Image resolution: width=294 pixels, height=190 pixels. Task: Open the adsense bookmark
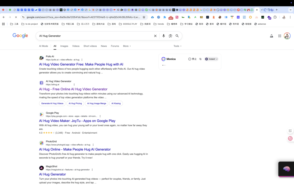[x=260, y=24]
